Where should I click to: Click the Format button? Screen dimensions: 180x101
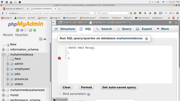pos(86,87)
